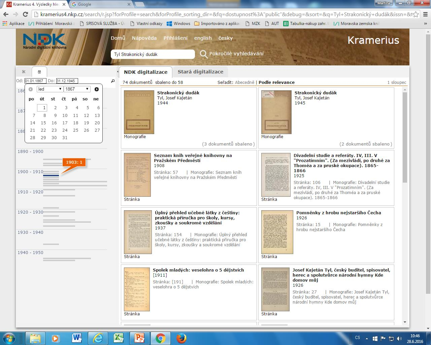Select the 1890 - 1900 decade range
Screen dimensions: 431x345
tap(30, 152)
